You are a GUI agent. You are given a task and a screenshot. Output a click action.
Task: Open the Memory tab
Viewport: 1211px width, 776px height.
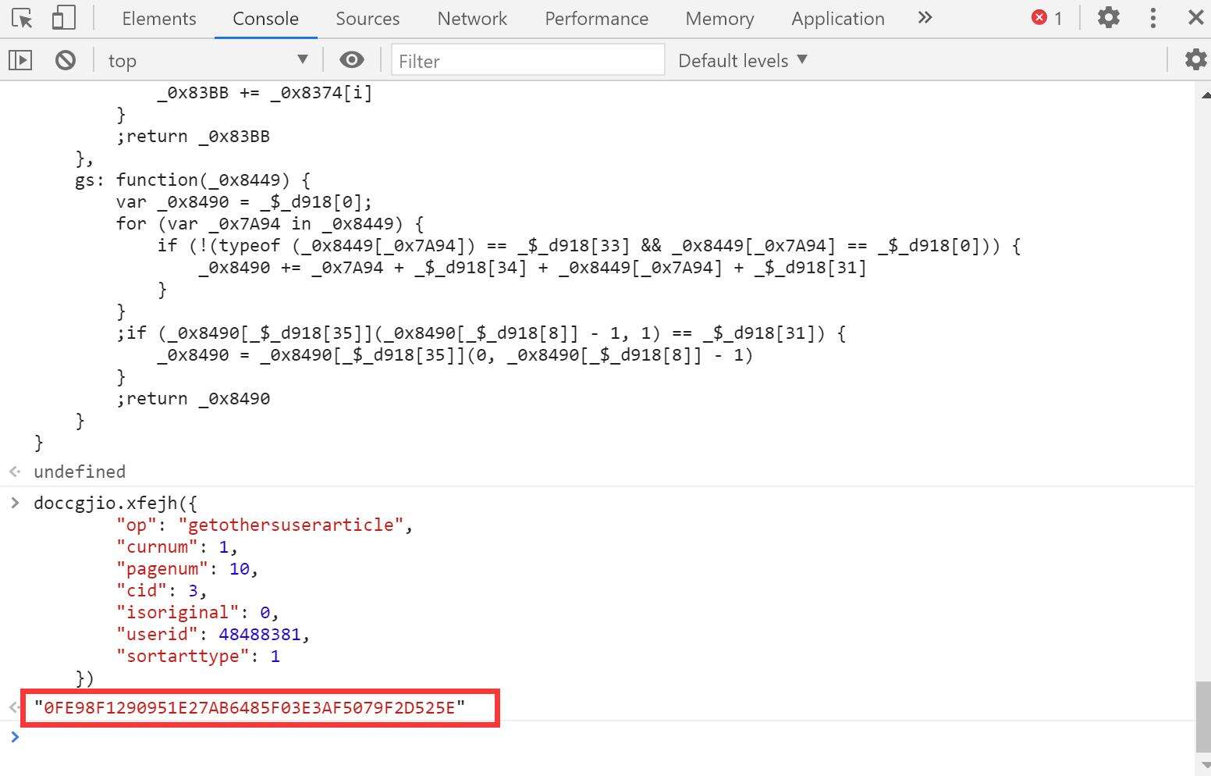[x=719, y=19]
